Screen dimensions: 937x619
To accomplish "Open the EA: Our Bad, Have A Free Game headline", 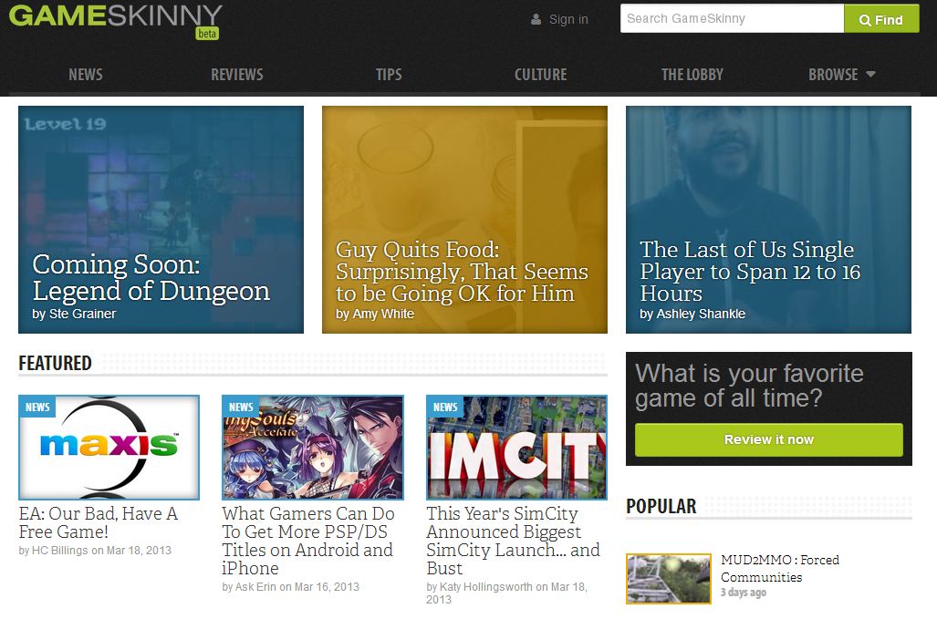I will pos(99,522).
